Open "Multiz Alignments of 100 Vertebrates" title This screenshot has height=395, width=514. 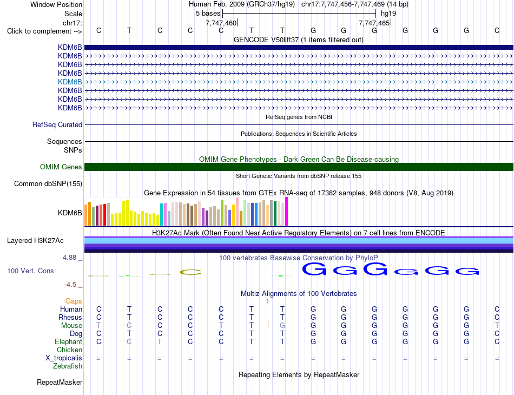(299, 294)
